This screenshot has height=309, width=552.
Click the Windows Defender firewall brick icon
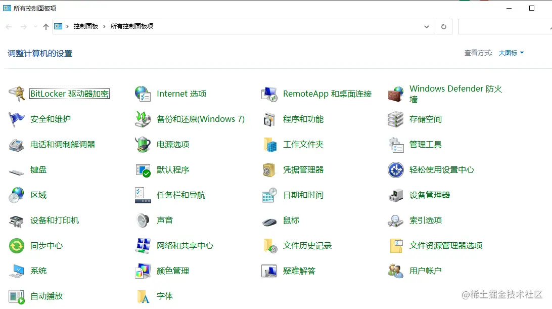396,94
